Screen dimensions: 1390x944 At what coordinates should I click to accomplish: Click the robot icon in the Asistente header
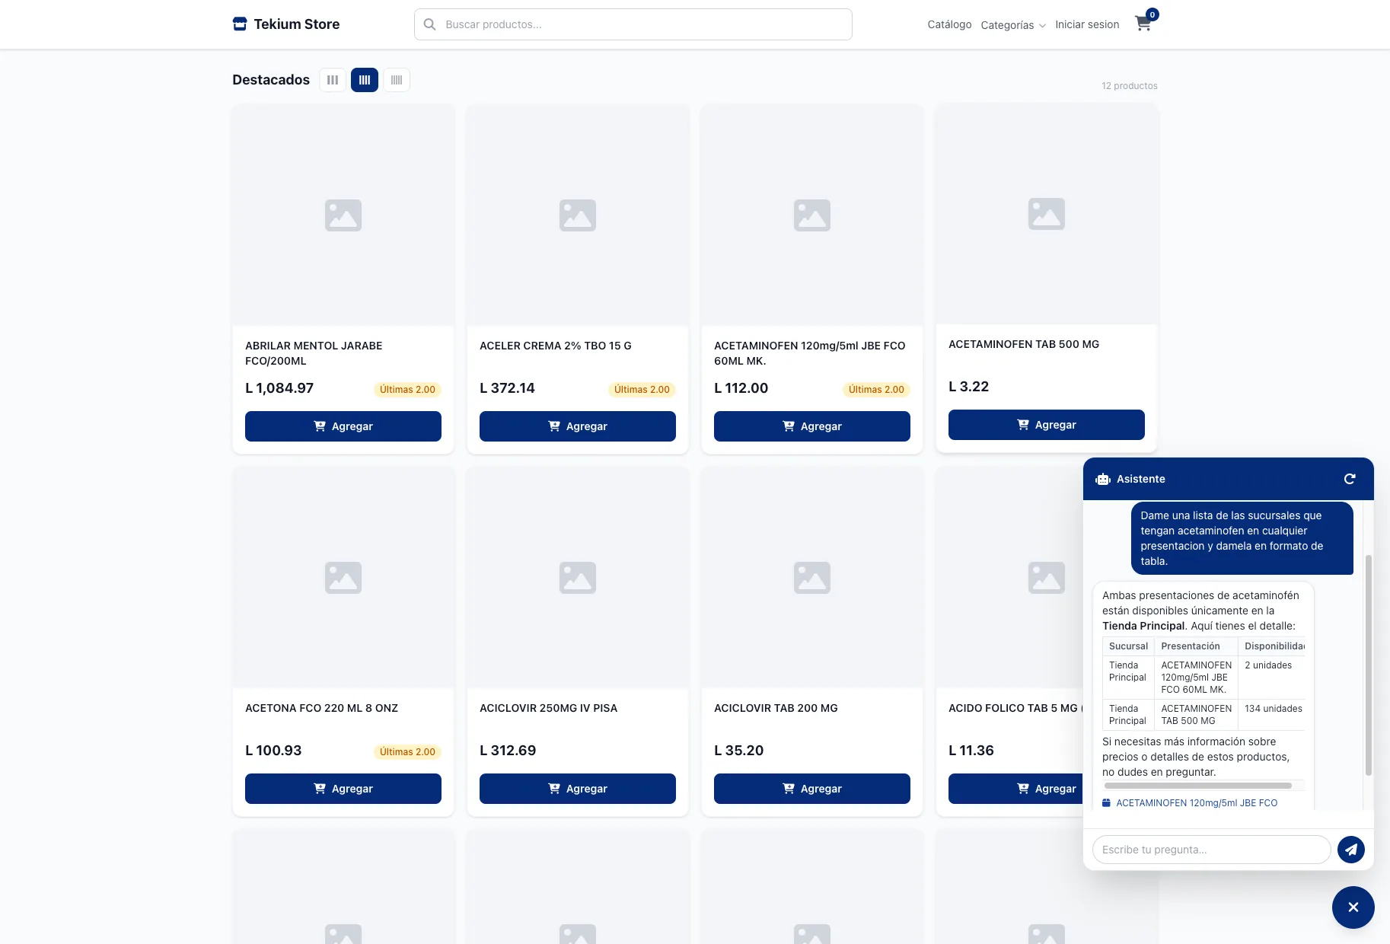point(1103,479)
